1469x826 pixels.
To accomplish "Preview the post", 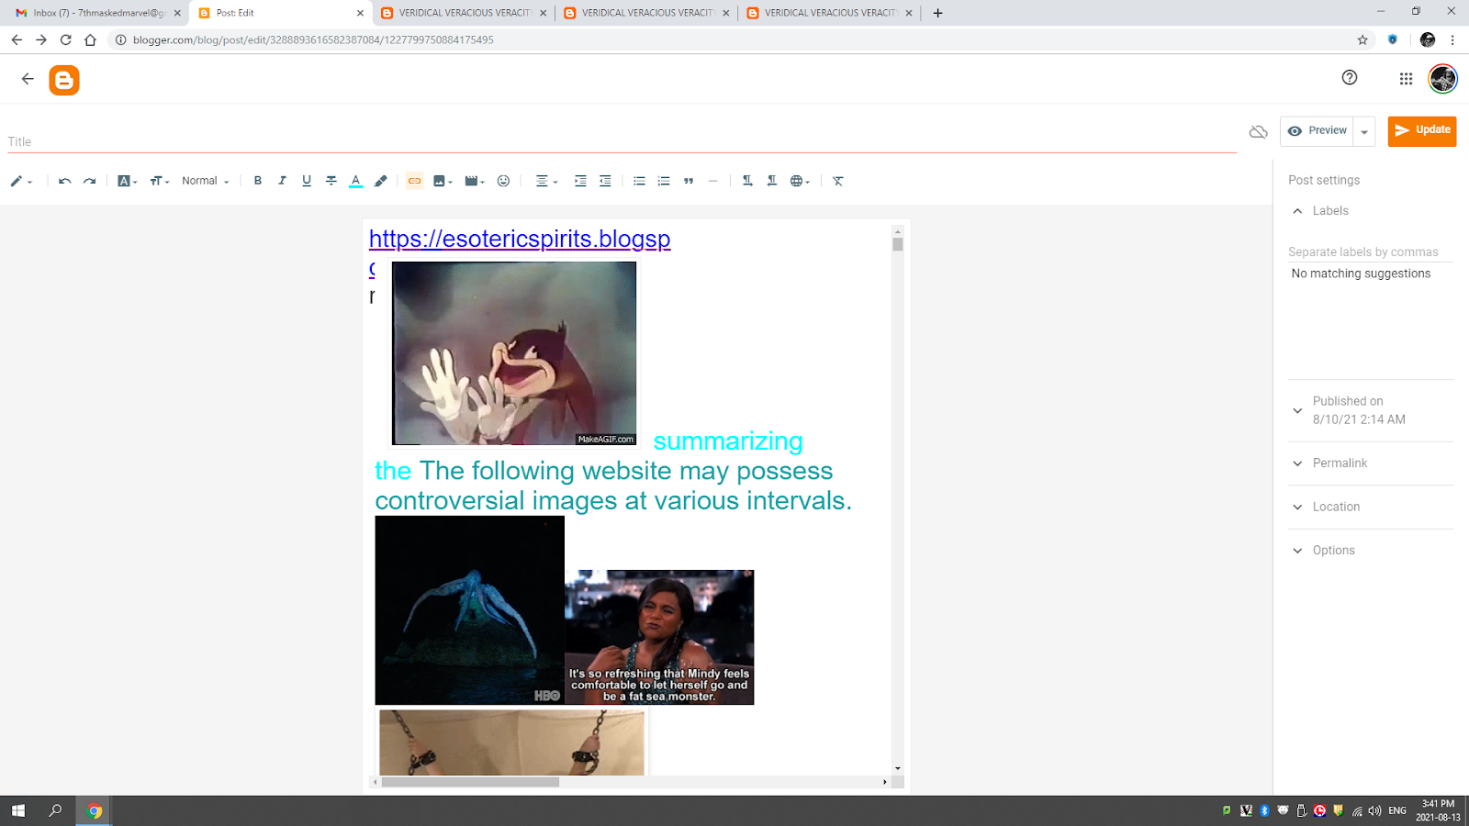I will point(1318,130).
